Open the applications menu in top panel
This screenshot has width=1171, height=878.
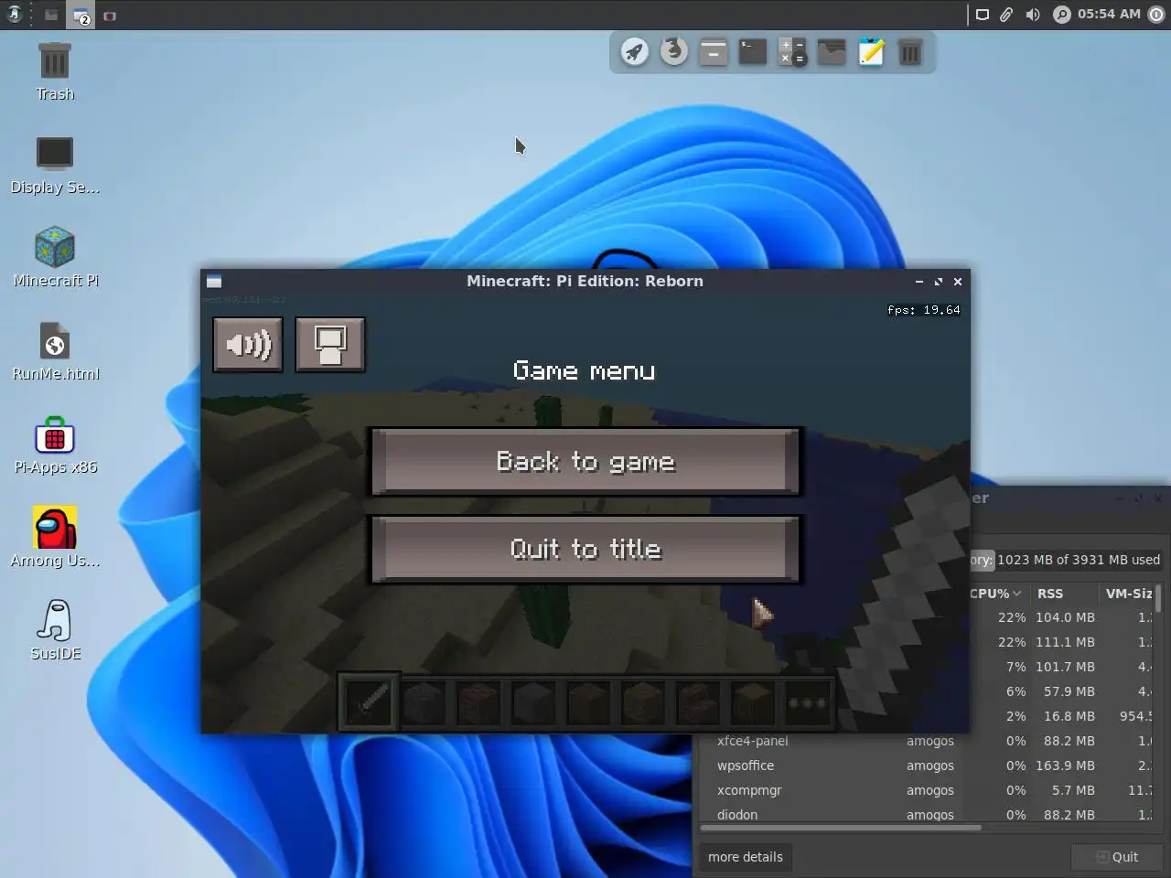click(x=14, y=15)
